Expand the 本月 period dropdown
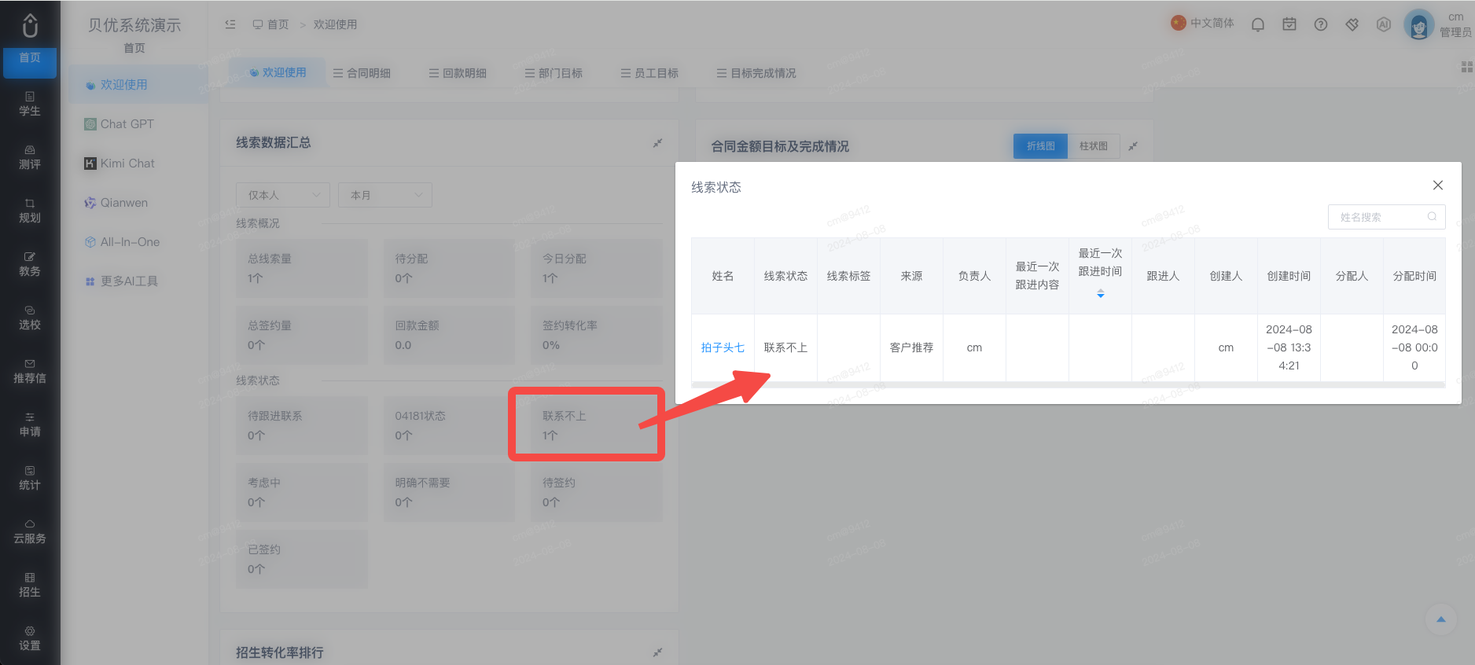Viewport: 1475px width, 665px height. pyautogui.click(x=385, y=195)
